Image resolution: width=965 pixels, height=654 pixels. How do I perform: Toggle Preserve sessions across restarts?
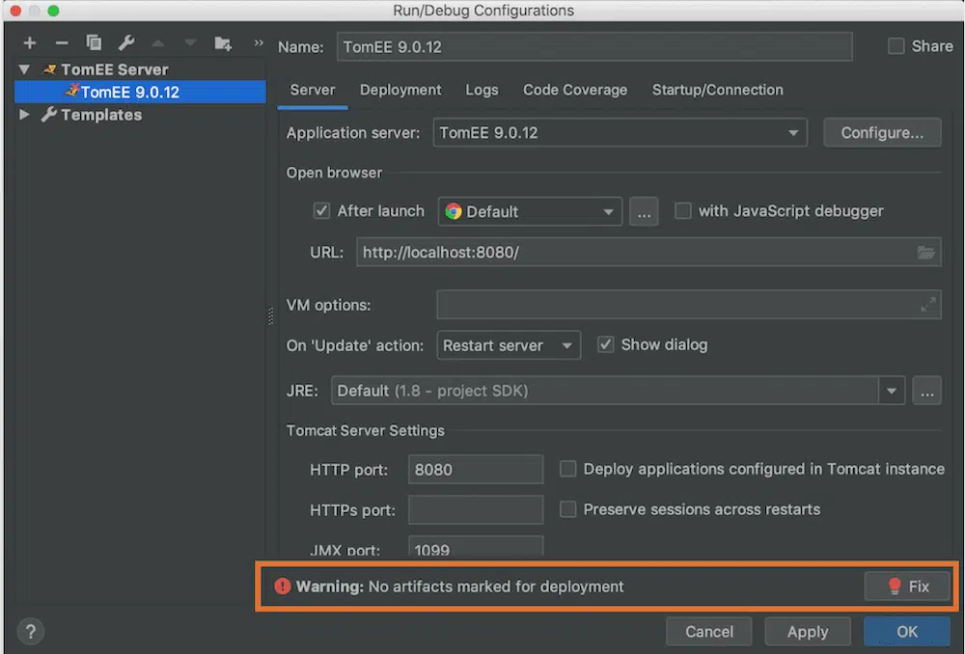pyautogui.click(x=568, y=509)
